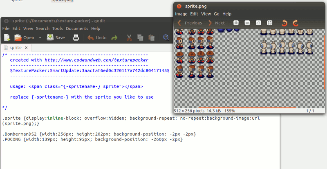Open gedit Help menu
Viewport: 327px width, 169px height.
(x=96, y=29)
